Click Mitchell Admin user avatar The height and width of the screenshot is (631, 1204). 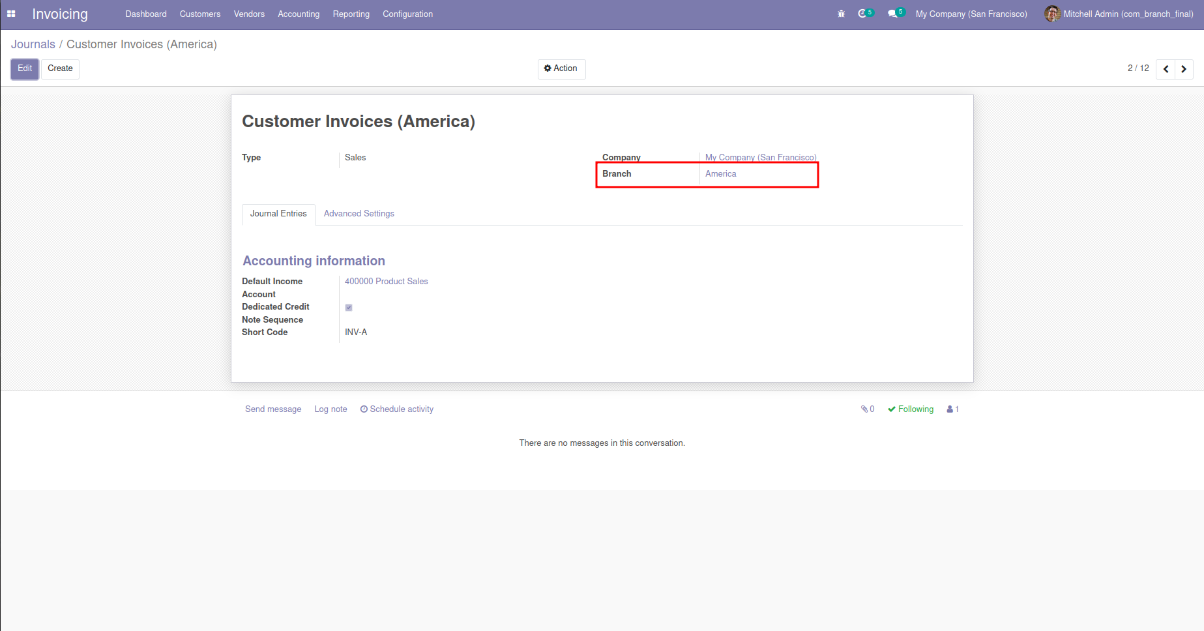pyautogui.click(x=1052, y=14)
